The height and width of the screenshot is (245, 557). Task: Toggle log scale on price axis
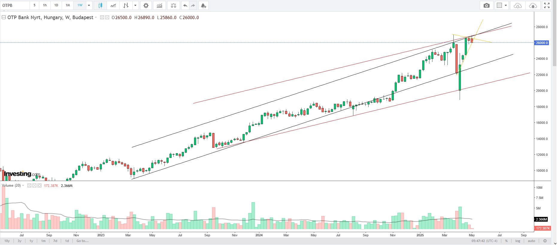(x=518, y=241)
